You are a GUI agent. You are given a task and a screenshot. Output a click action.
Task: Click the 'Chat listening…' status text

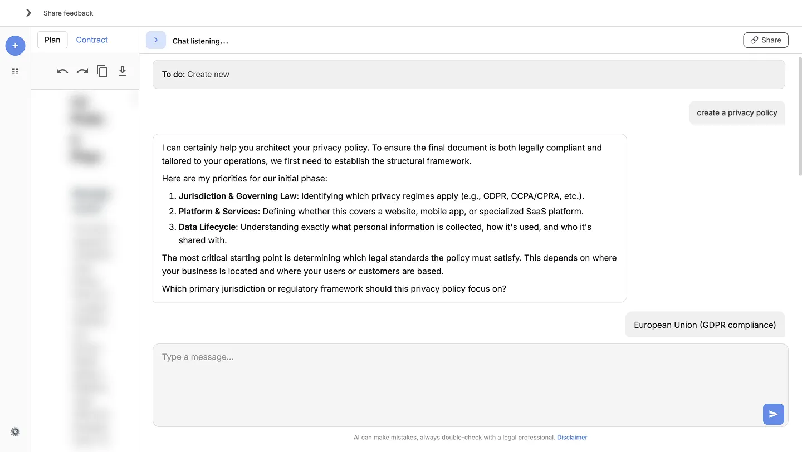[200, 41]
